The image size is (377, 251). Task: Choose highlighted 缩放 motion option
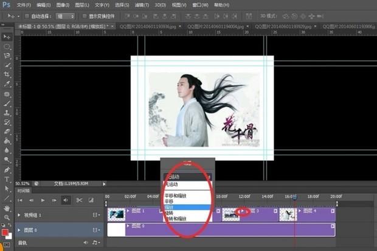[187, 207]
